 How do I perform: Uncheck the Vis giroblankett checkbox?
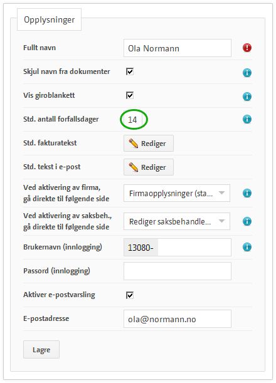coord(130,95)
